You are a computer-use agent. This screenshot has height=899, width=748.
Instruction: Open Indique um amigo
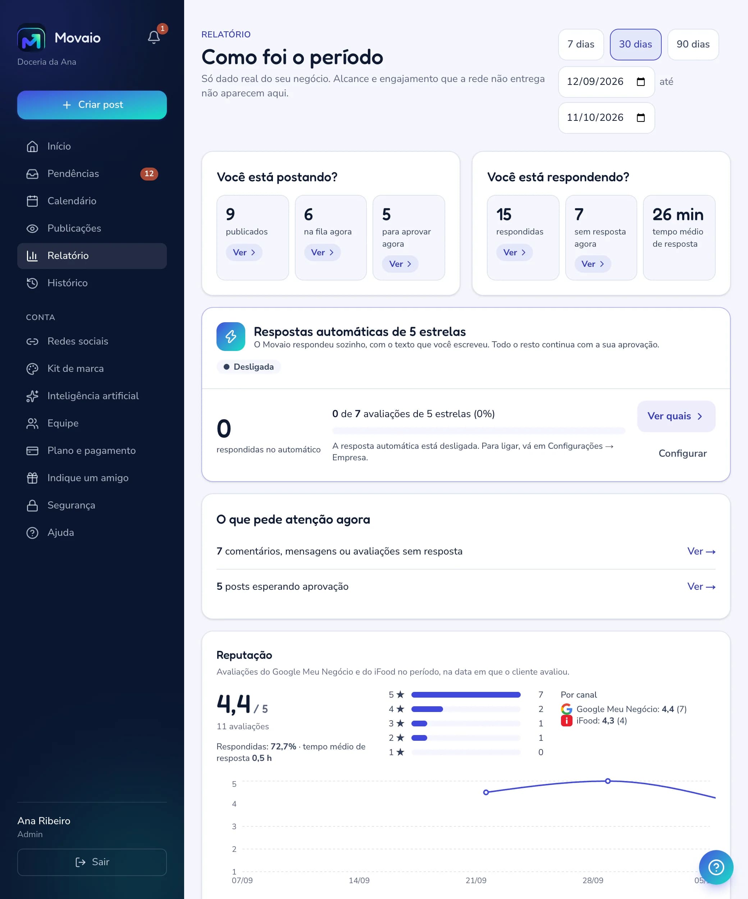(x=92, y=479)
